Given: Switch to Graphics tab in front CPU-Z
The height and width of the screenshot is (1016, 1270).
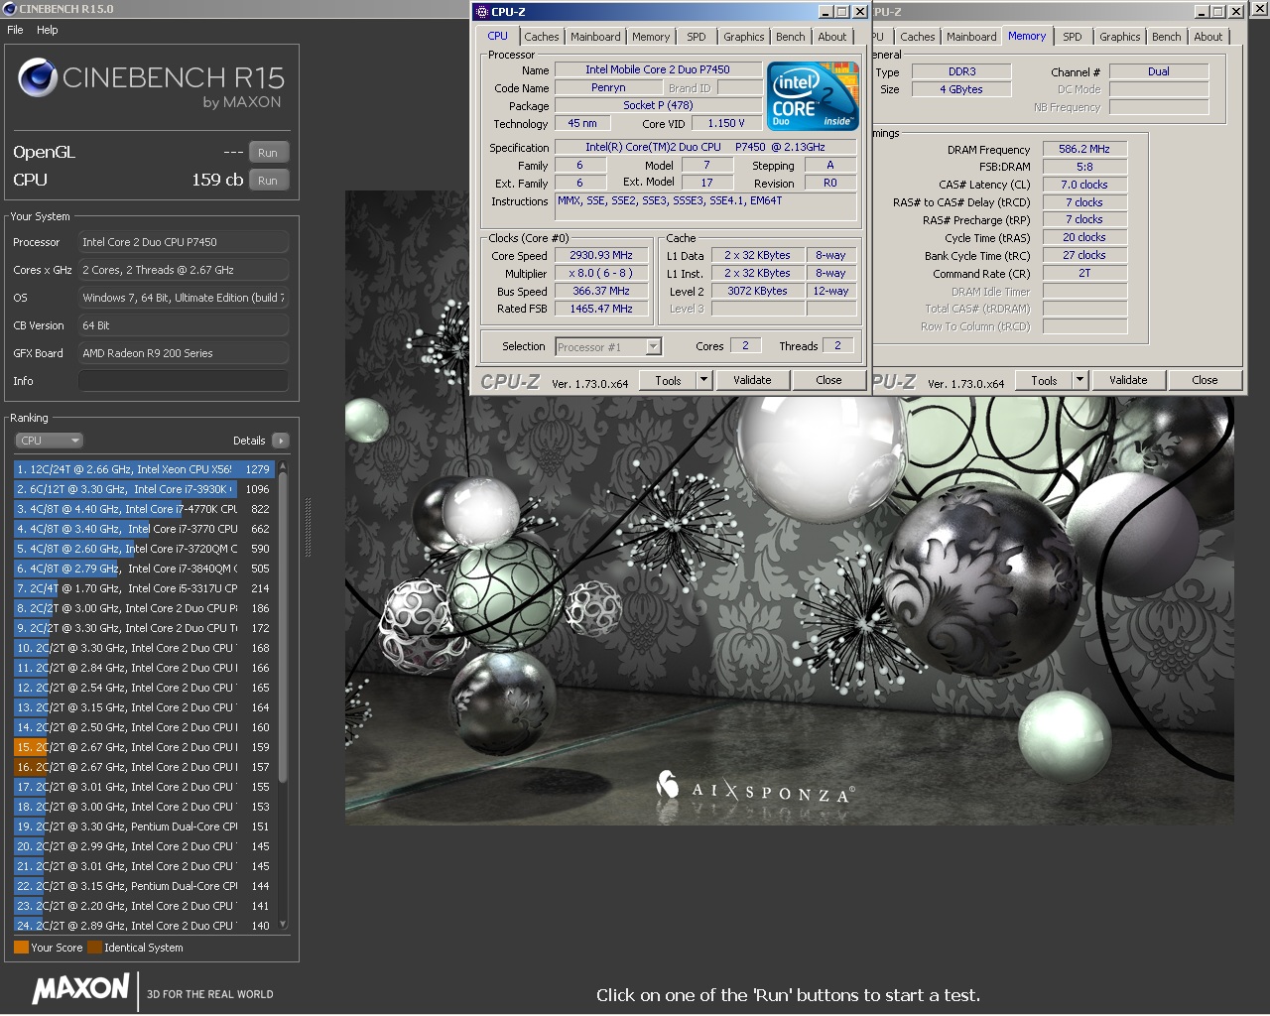Looking at the screenshot, I should click(x=744, y=37).
